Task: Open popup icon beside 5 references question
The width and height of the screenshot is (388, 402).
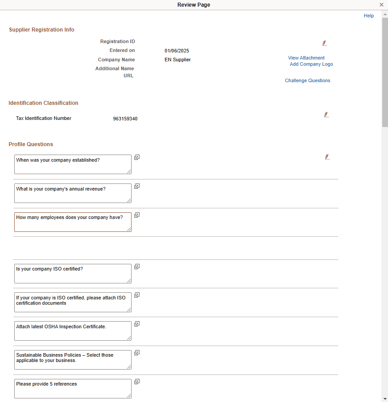Action: tap(137, 382)
